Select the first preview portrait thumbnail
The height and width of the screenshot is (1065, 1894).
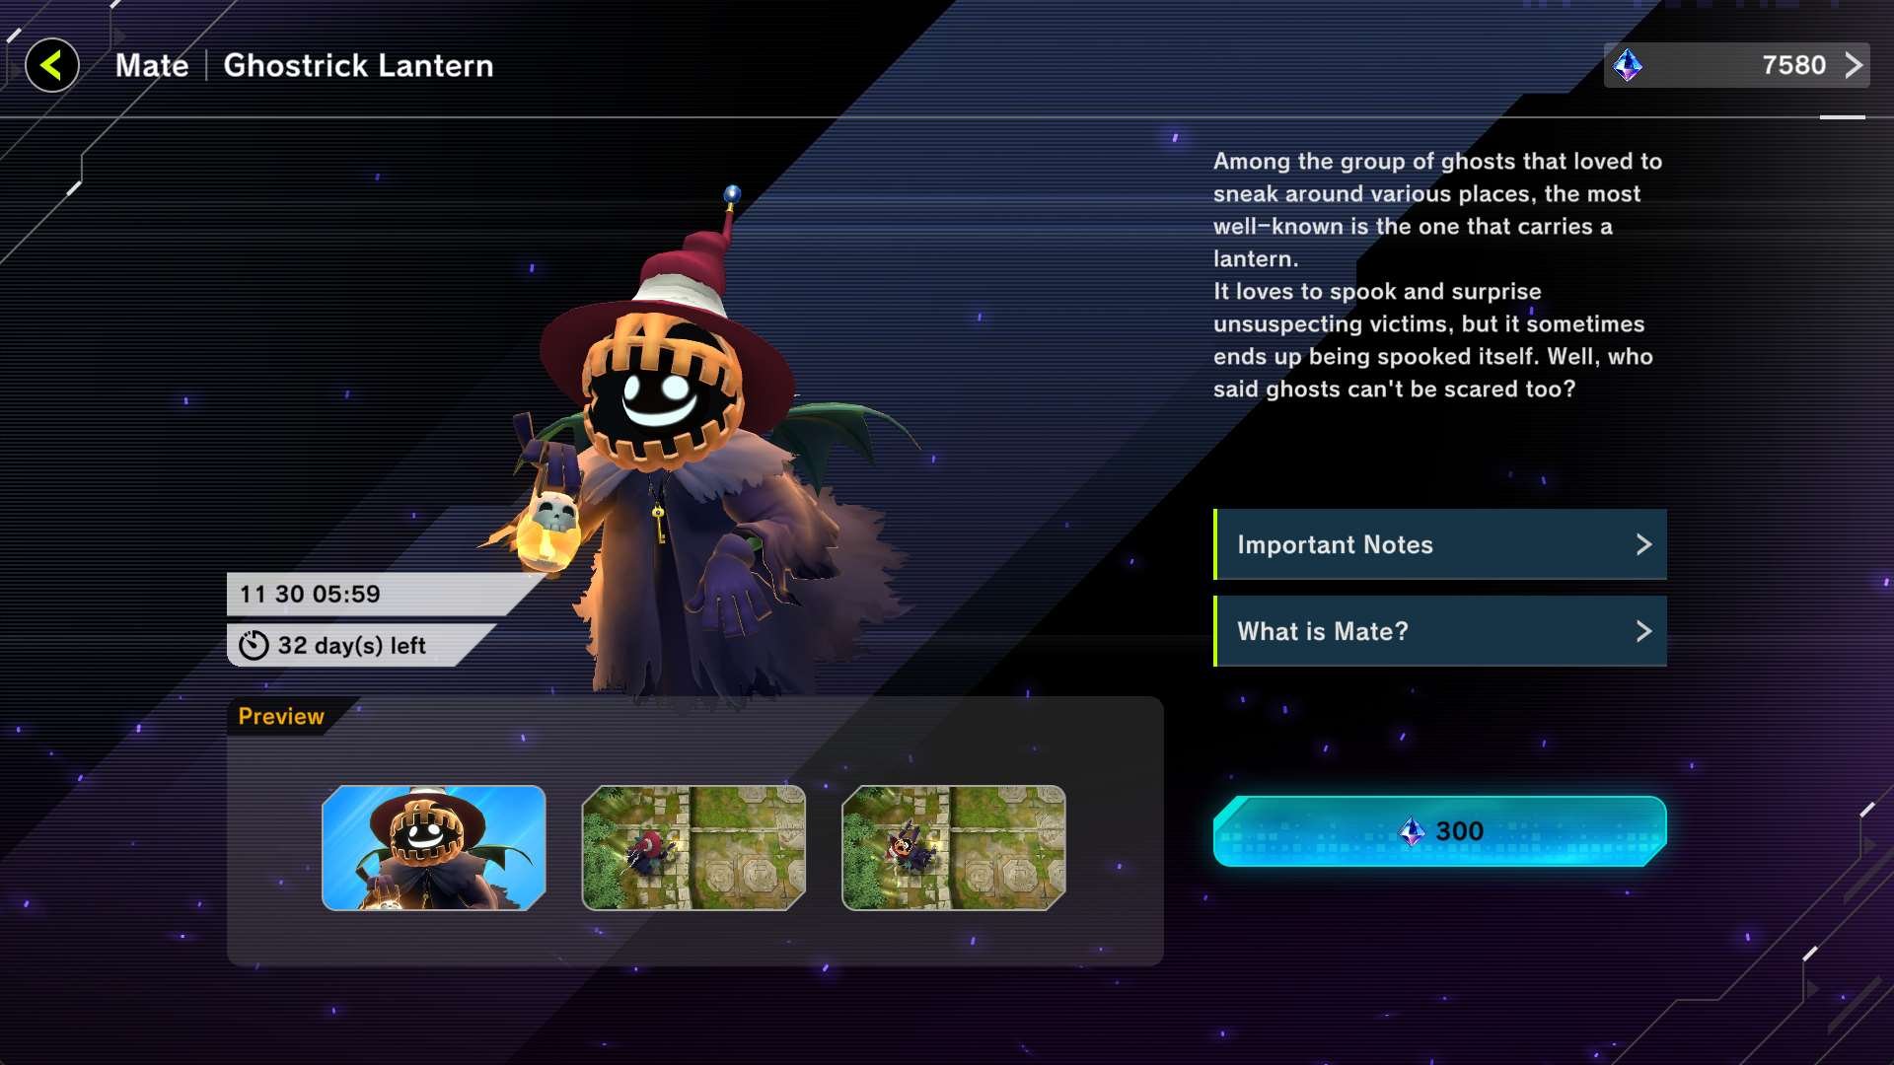click(x=434, y=848)
